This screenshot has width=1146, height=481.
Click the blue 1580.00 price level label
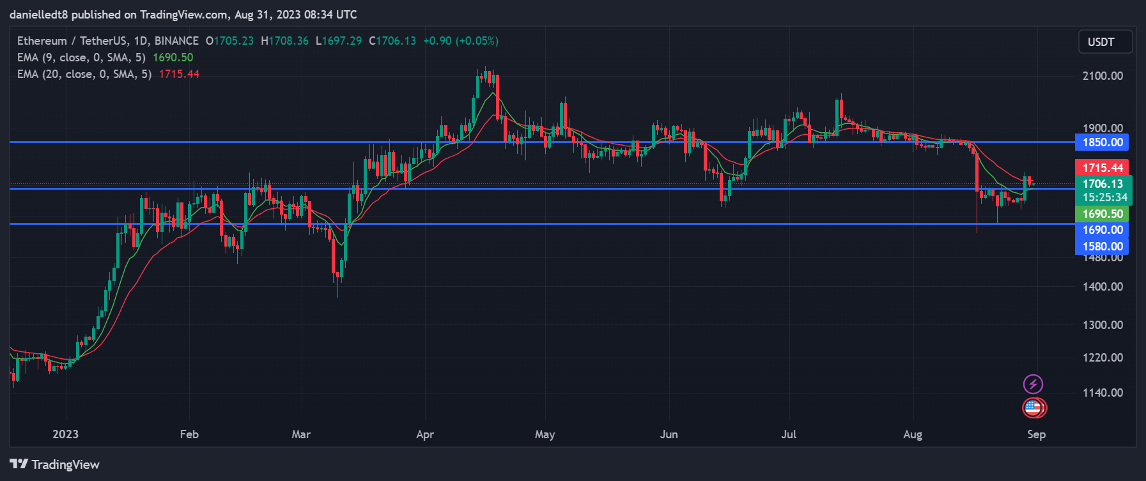[x=1102, y=247]
